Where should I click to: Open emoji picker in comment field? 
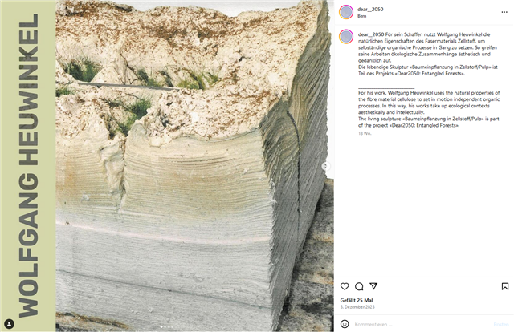[345, 324]
